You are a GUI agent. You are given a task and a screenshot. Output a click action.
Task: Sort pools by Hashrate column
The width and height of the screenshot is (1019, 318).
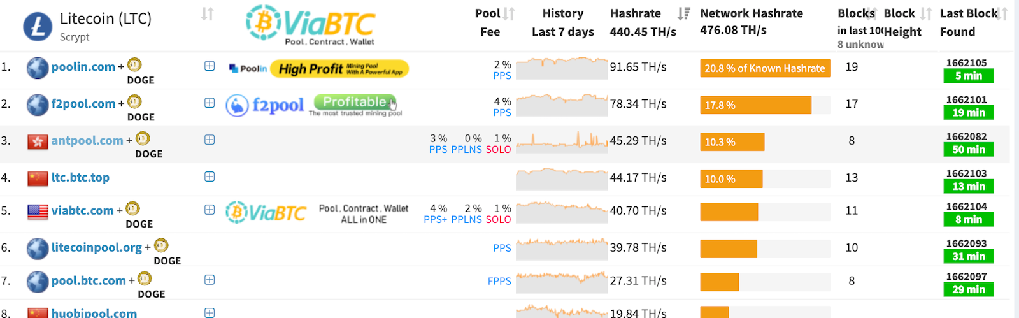tap(683, 13)
